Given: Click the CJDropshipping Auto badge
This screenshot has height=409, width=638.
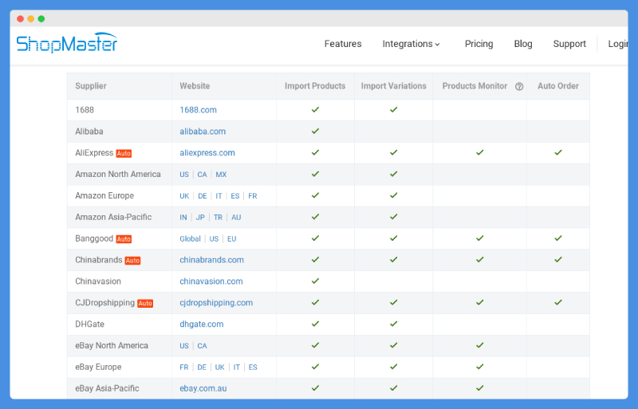Looking at the screenshot, I should [x=145, y=303].
